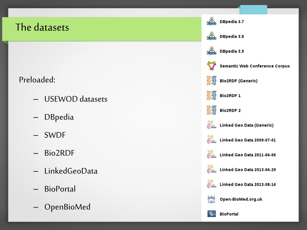The width and height of the screenshot is (307, 230).
Task: Select the Bio2RDF (Generic) label
Action: tap(238, 81)
